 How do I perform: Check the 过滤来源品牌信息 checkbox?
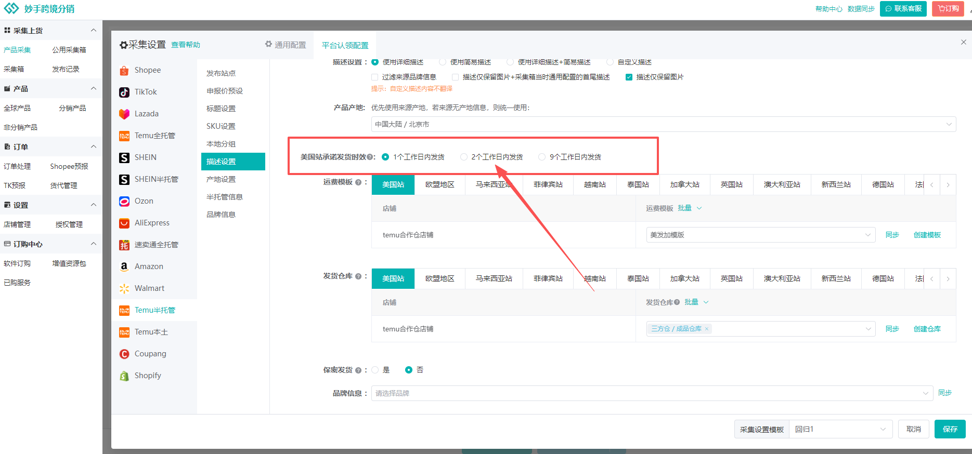tap(374, 77)
